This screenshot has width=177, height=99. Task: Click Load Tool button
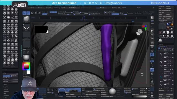pyautogui.click(x=162, y=7)
